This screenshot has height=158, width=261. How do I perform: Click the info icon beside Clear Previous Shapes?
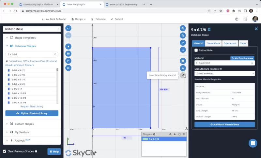[36, 151]
